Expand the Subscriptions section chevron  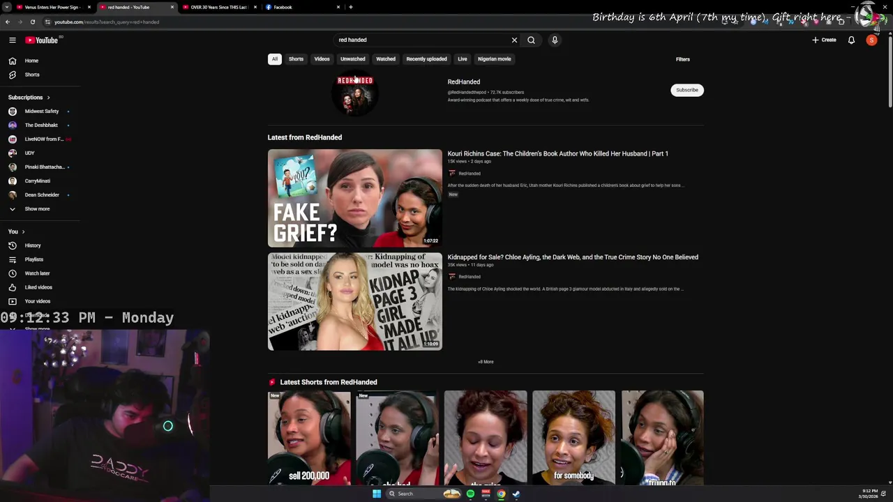coord(48,98)
